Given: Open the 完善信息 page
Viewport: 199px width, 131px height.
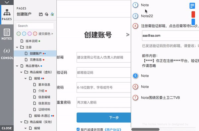Looking at the screenshot, I should (x=36, y=60).
